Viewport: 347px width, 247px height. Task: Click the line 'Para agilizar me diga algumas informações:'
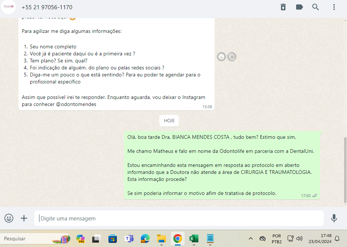[72, 31]
